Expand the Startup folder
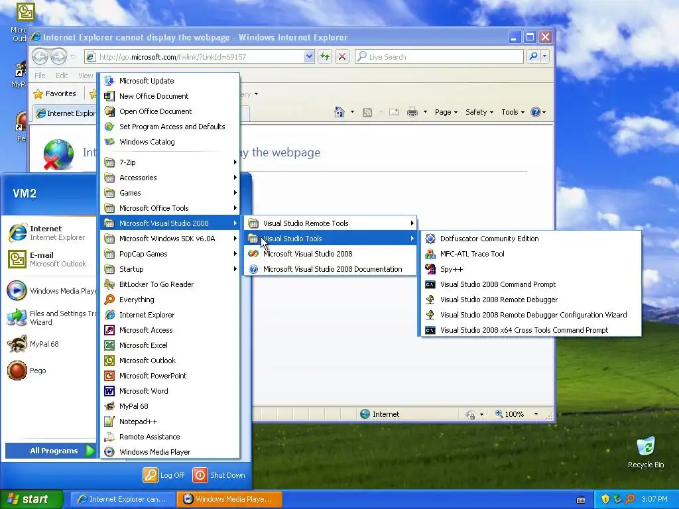 pyautogui.click(x=170, y=269)
